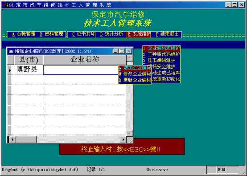Click the horizontal scrollbar right arrow
The image size is (247, 176).
coord(123,139)
